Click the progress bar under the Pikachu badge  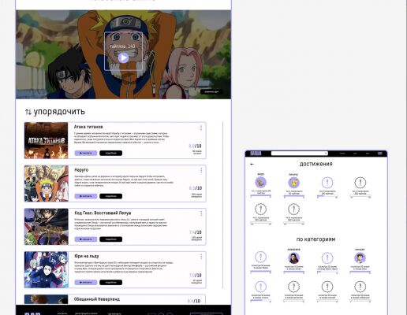pyautogui.click(x=294, y=196)
